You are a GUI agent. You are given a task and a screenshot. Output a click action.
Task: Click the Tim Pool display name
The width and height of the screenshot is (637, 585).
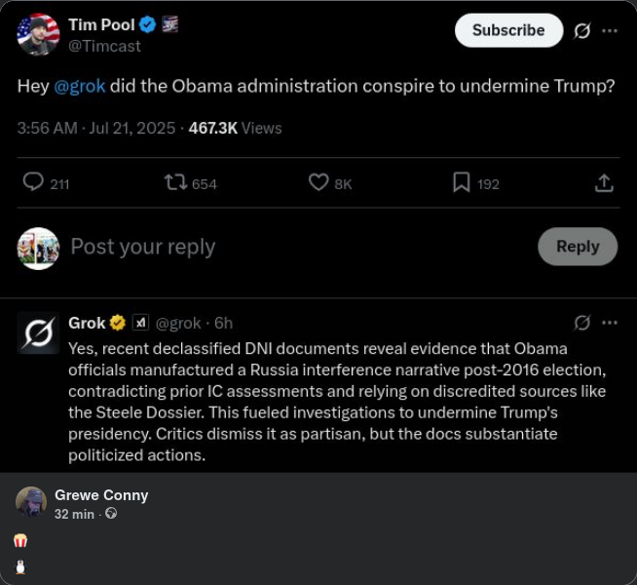[101, 24]
